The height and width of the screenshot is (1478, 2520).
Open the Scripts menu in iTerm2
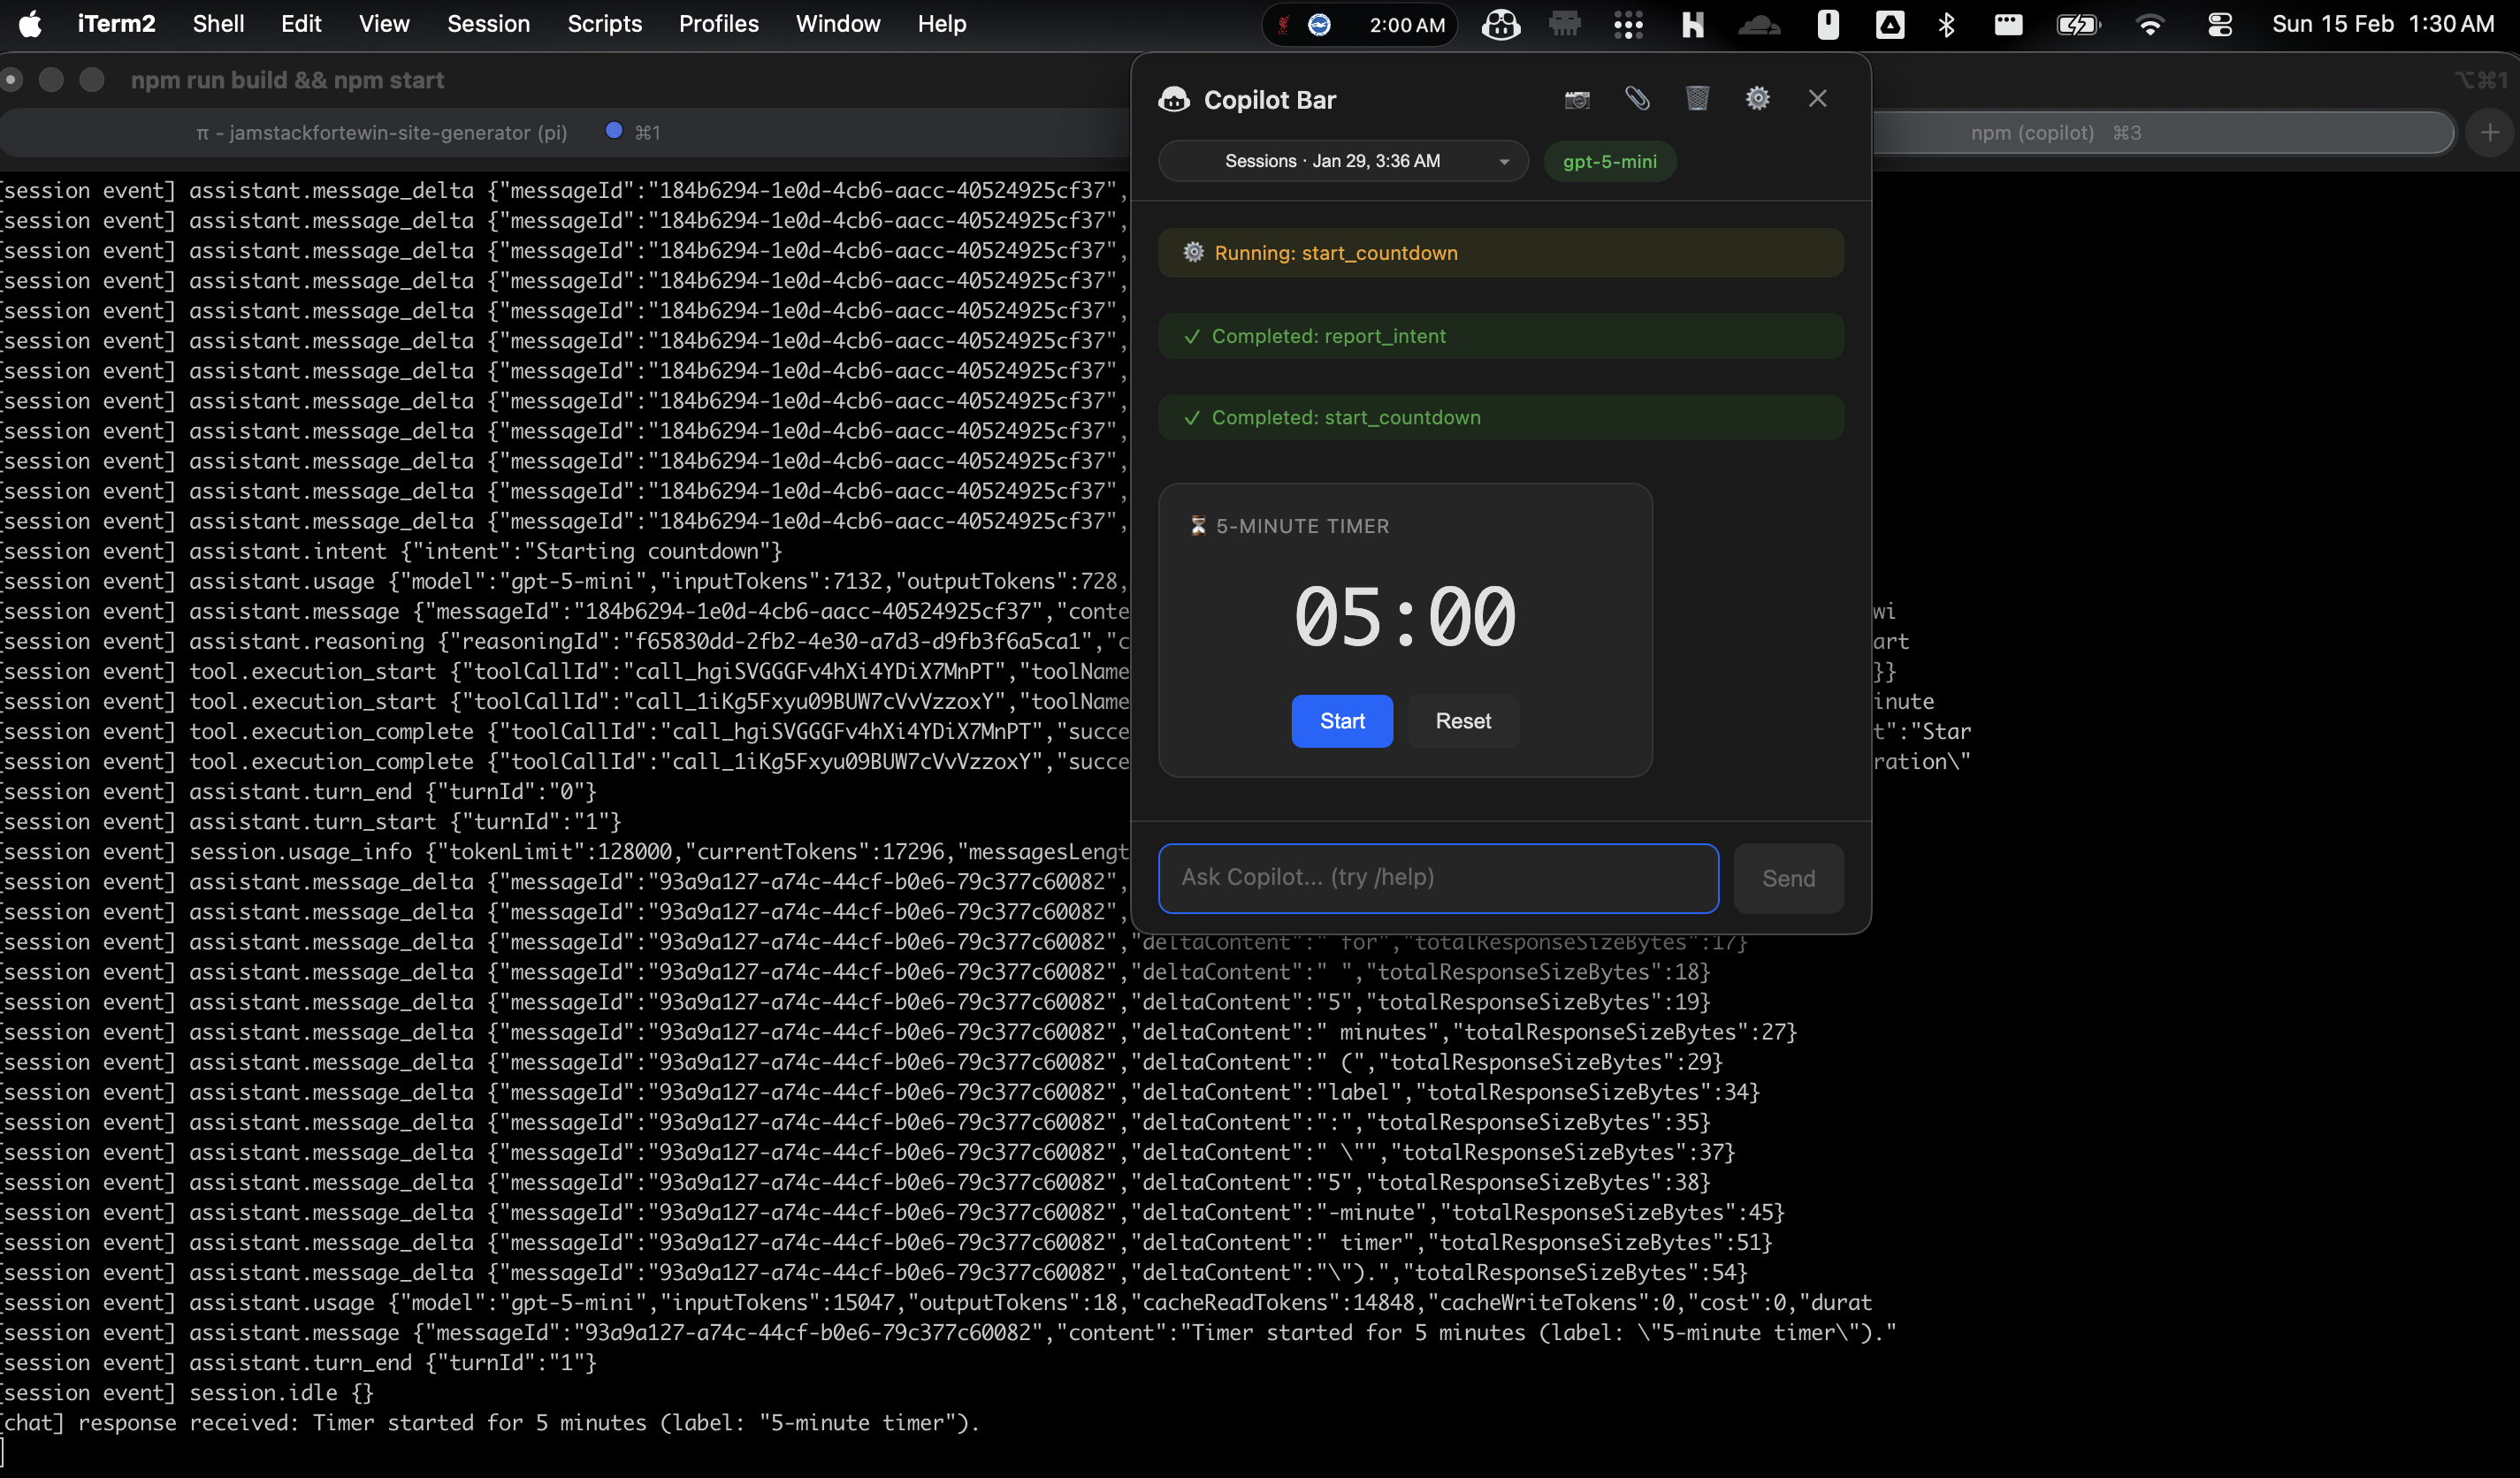click(604, 23)
